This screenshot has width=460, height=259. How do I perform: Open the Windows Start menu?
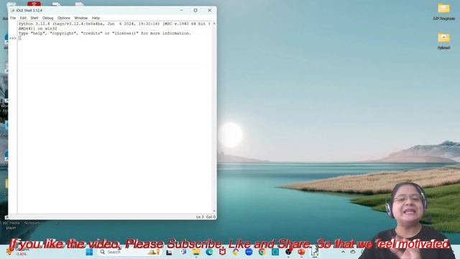click(89, 252)
